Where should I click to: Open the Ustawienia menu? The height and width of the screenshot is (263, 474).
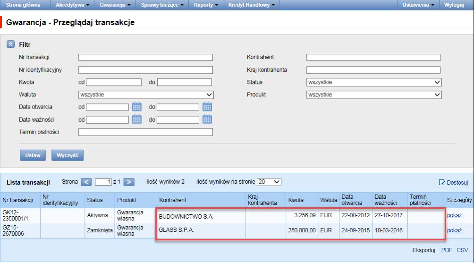pos(418,5)
